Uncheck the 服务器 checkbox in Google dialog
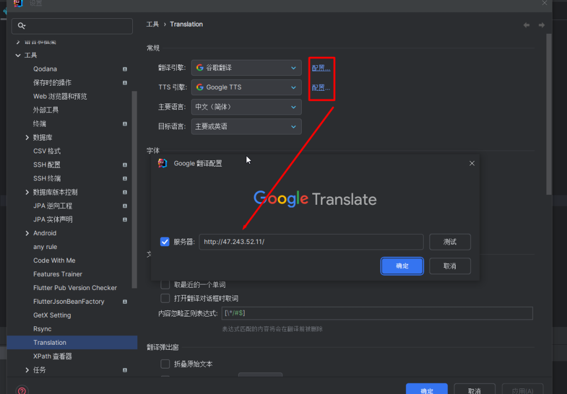Image resolution: width=567 pixels, height=394 pixels. click(x=164, y=241)
